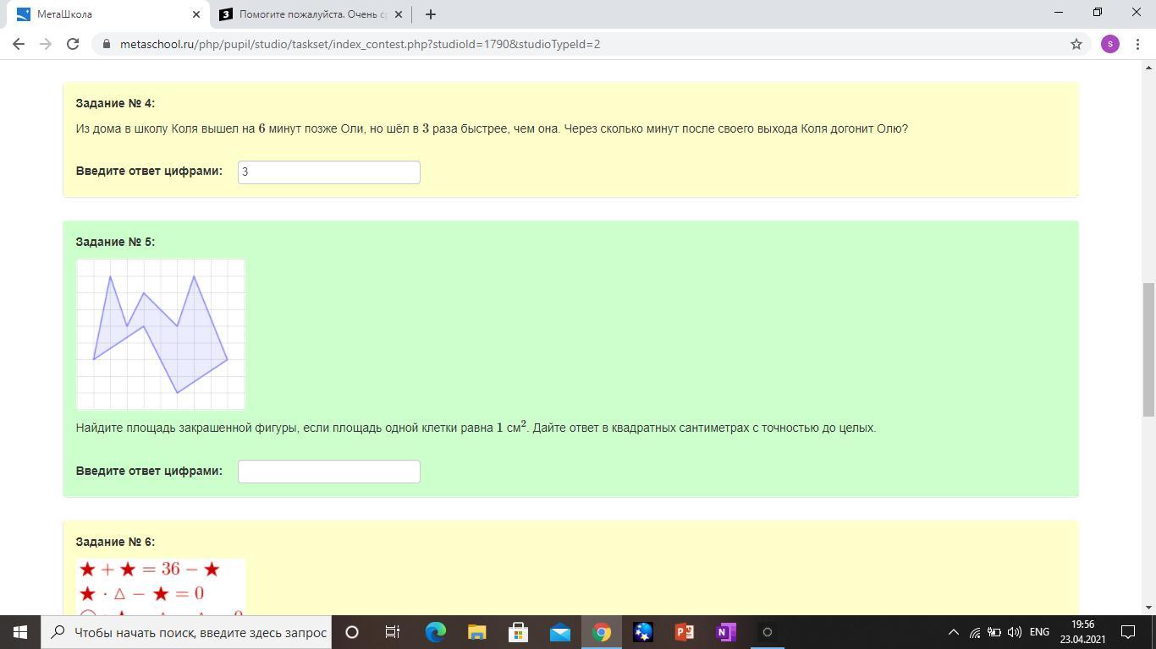Viewport: 1156px width, 649px height.
Task: Open Cortana from the taskbar
Action: tap(352, 632)
